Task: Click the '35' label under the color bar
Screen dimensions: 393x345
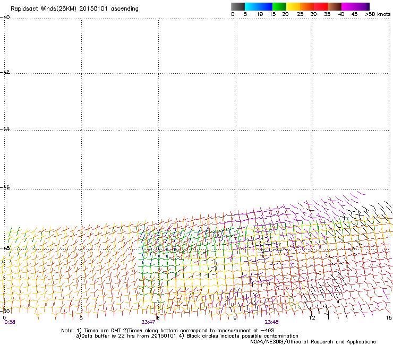Action: click(327, 14)
